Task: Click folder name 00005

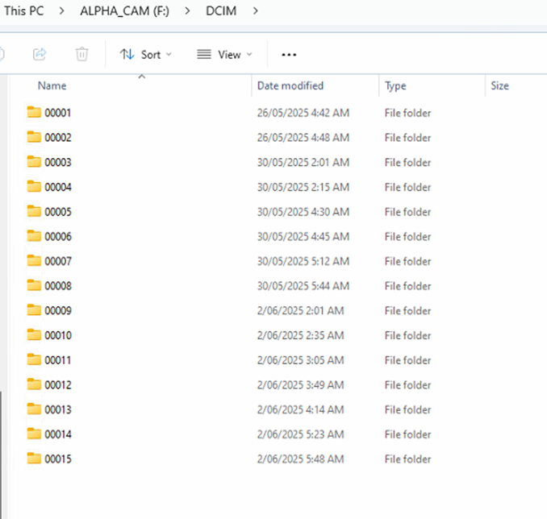Action: point(58,212)
